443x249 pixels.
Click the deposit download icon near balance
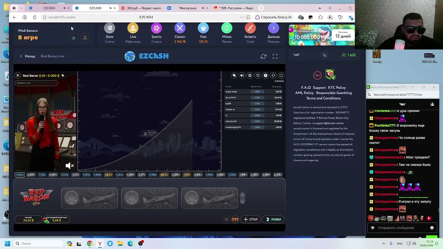pyautogui.click(x=73, y=38)
